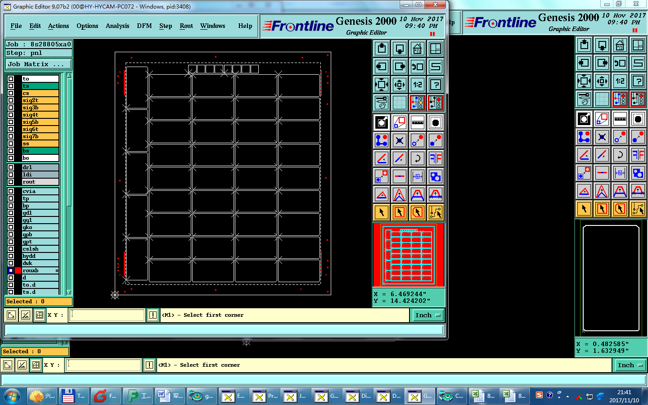Image resolution: width=648 pixels, height=405 pixels.
Task: Click the up arrow of layer list scrollbar
Action: pyautogui.click(x=69, y=76)
